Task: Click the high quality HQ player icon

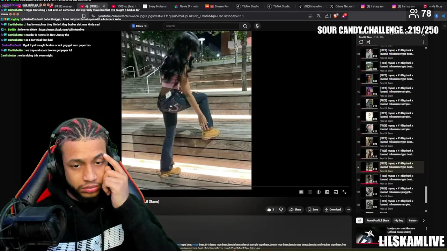Action: [x=301, y=192]
